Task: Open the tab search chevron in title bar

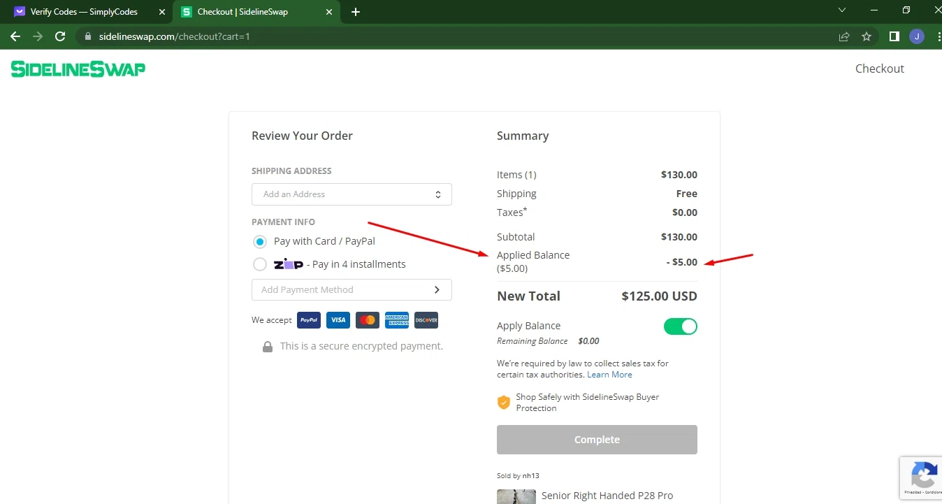Action: (x=842, y=10)
